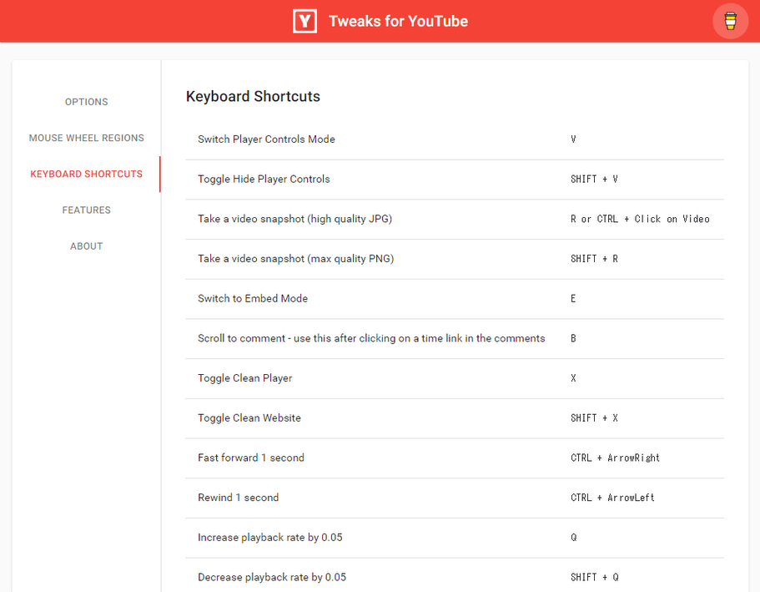Click the Increase playback rate row
This screenshot has height=592, width=760.
[455, 537]
